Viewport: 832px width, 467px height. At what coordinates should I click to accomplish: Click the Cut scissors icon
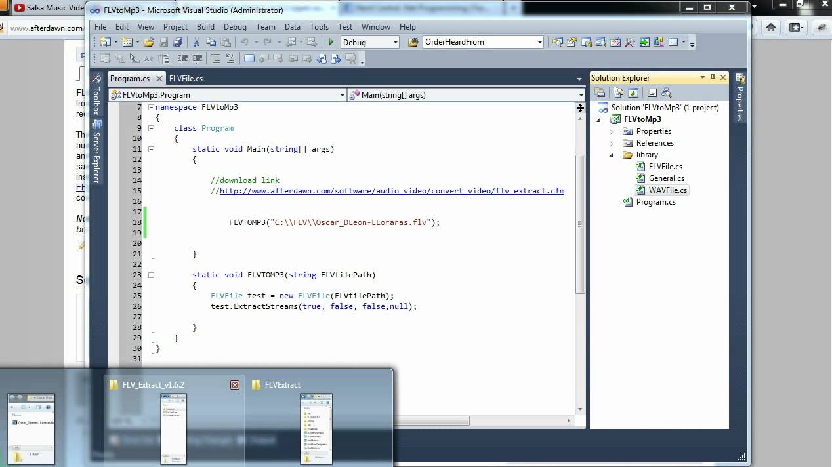click(x=196, y=42)
